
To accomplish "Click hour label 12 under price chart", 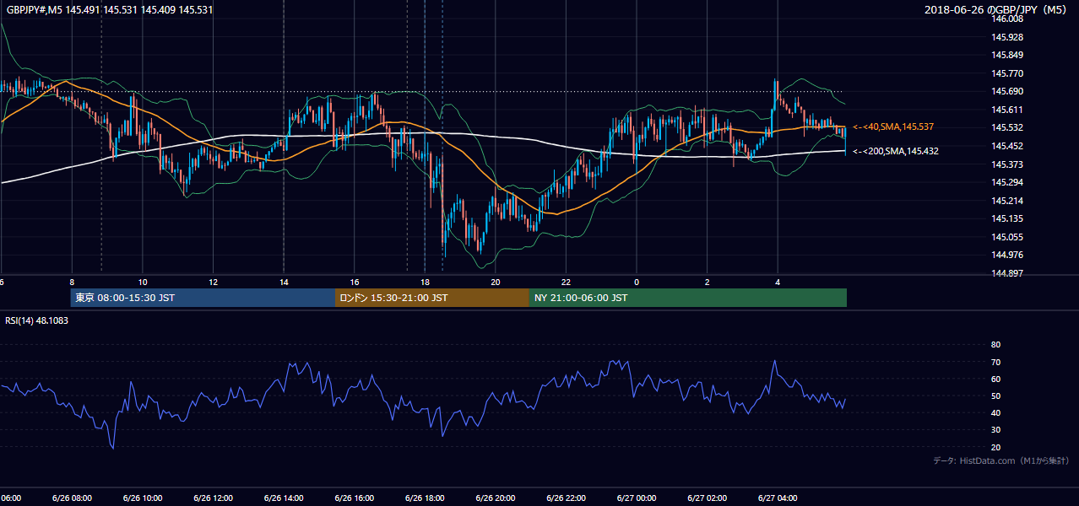I will (x=213, y=282).
